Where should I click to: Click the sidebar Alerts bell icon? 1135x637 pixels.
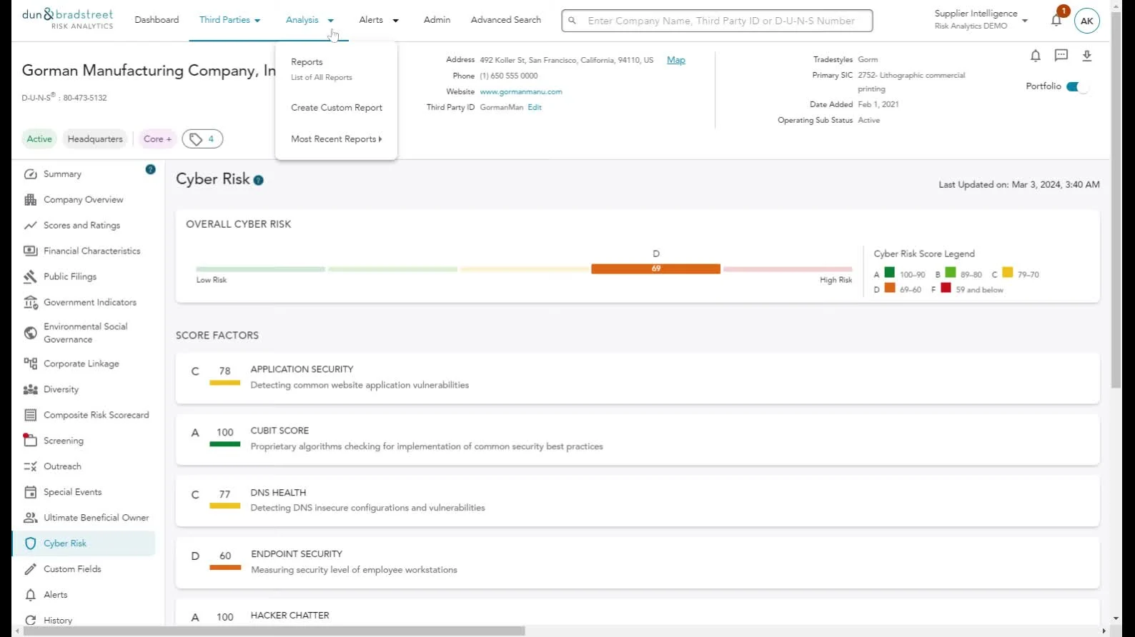30,596
